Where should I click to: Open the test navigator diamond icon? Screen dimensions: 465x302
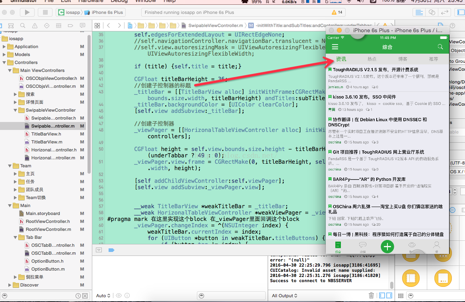[x=47, y=26]
